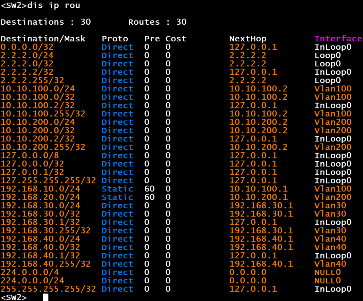Click the destination 10.10.100.255/32
This screenshot has width=363, height=301.
pyautogui.click(x=43, y=114)
